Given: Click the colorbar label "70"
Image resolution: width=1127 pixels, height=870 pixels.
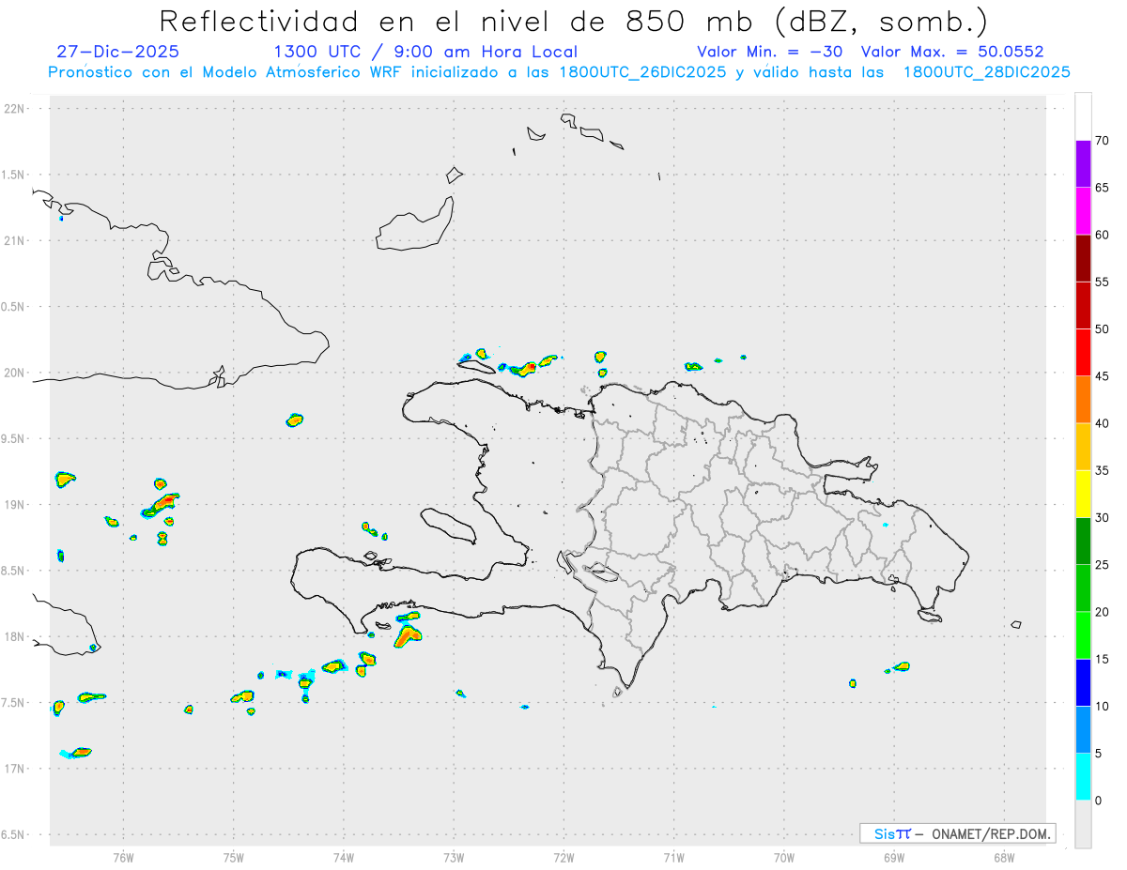Looking at the screenshot, I should [x=1103, y=141].
